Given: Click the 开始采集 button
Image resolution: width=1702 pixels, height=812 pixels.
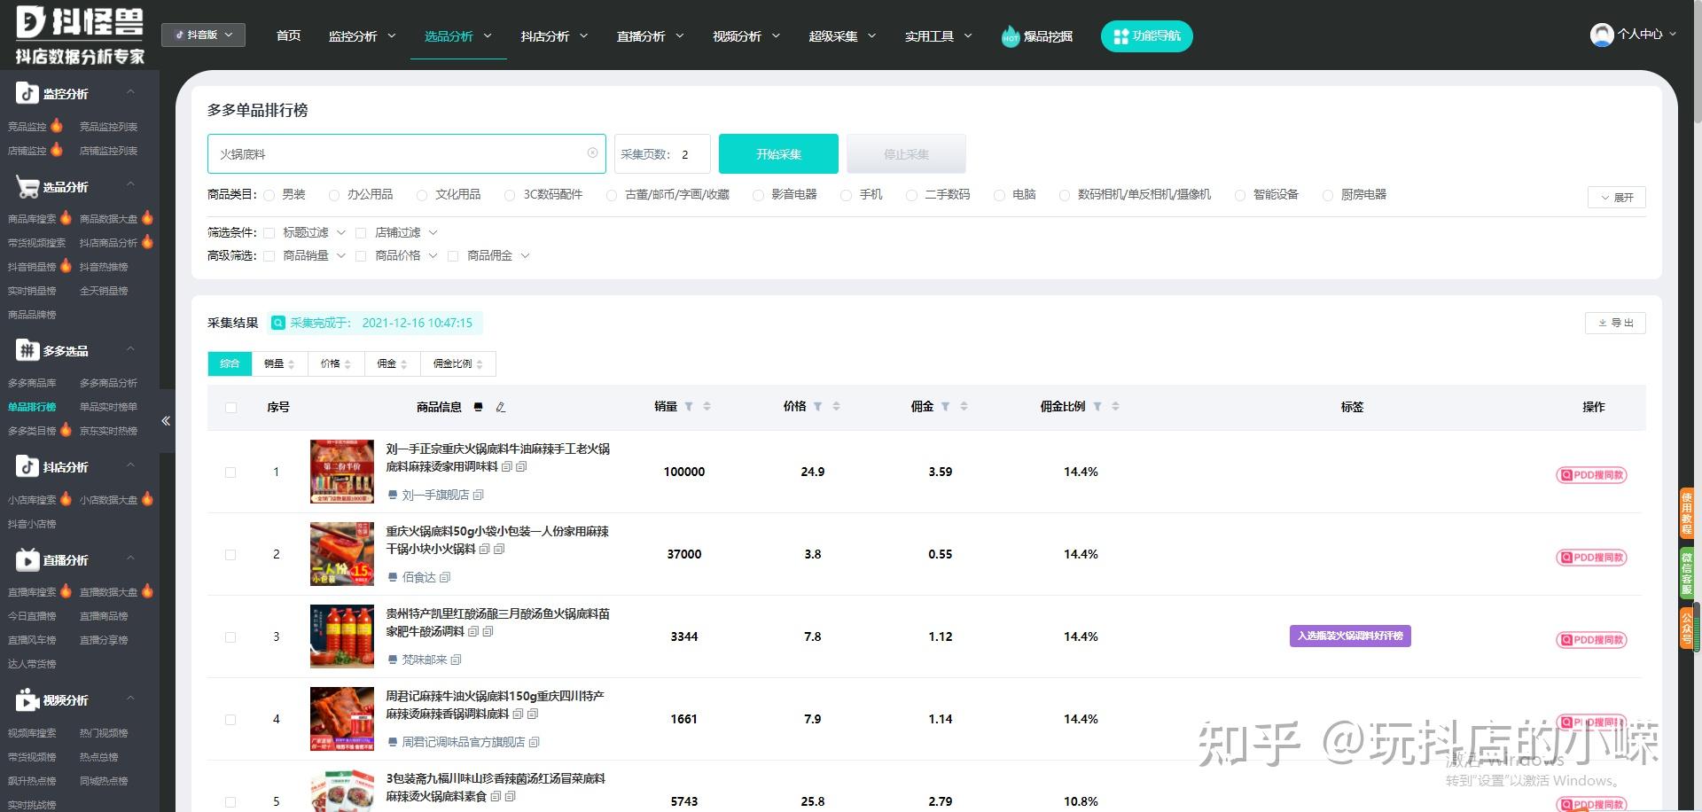Looking at the screenshot, I should pyautogui.click(x=778, y=154).
